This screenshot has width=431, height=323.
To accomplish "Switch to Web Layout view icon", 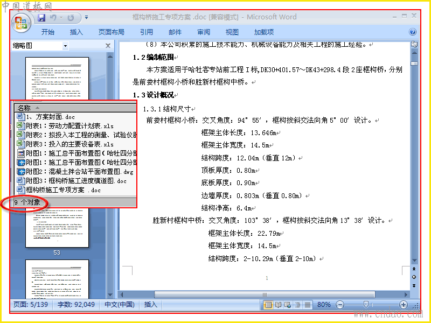I will click(288, 305).
